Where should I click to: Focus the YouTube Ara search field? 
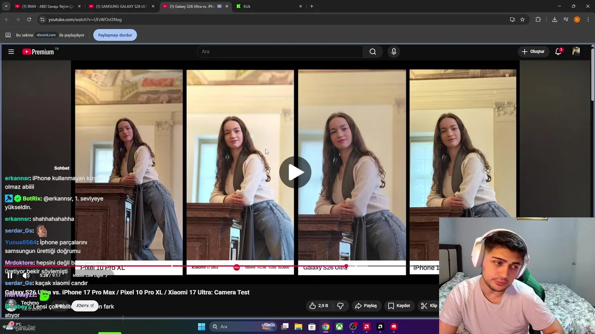(x=280, y=51)
